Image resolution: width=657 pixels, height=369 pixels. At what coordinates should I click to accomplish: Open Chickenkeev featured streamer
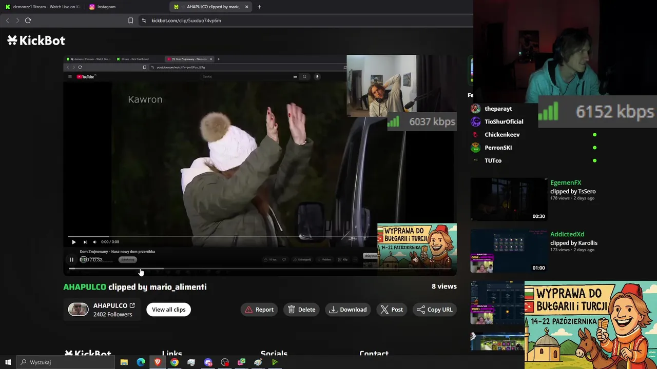click(502, 135)
